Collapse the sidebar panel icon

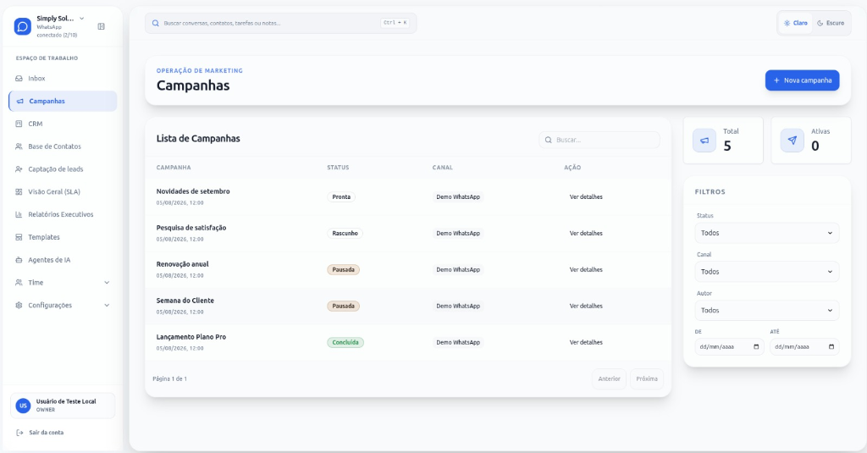[x=102, y=26]
